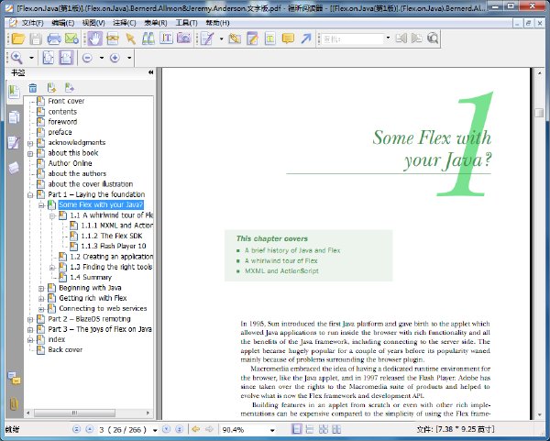Go to the Front cover bookmark

pyautogui.click(x=66, y=101)
